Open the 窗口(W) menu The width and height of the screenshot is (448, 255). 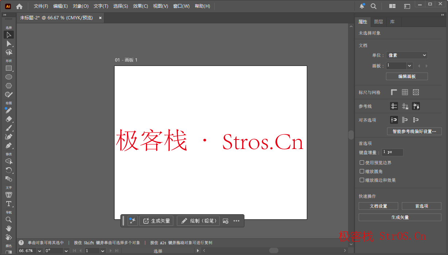coord(181,6)
